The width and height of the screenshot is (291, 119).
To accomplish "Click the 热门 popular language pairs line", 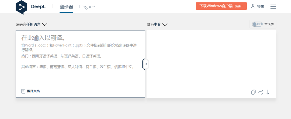I will point(62,56).
